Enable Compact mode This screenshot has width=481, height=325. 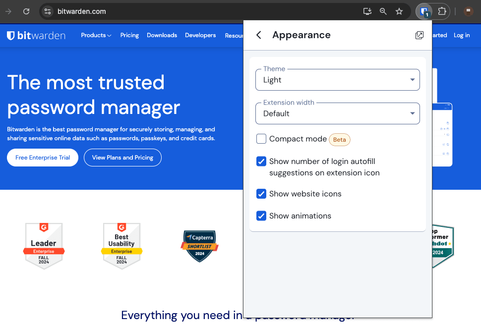(x=261, y=139)
